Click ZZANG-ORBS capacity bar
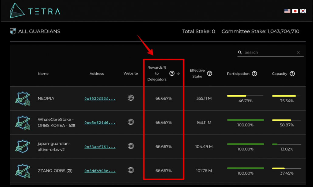The height and width of the screenshot is (187, 313). pos(287,168)
